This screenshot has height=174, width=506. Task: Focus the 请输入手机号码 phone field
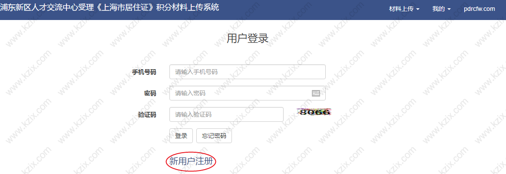(x=248, y=72)
